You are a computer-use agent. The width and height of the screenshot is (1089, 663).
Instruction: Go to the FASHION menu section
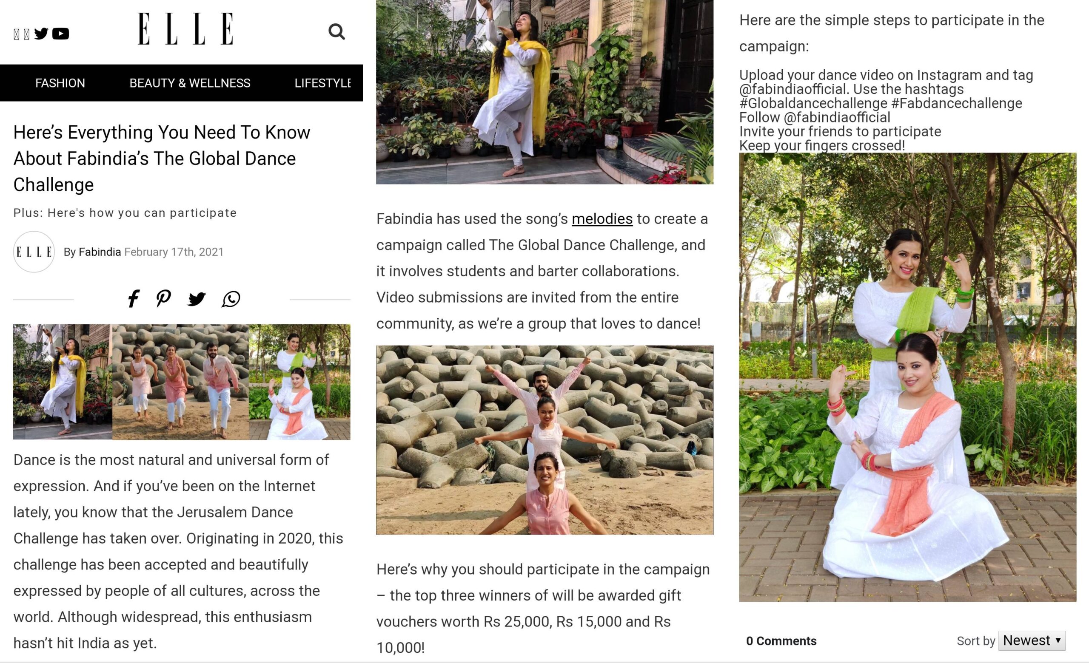[60, 83]
